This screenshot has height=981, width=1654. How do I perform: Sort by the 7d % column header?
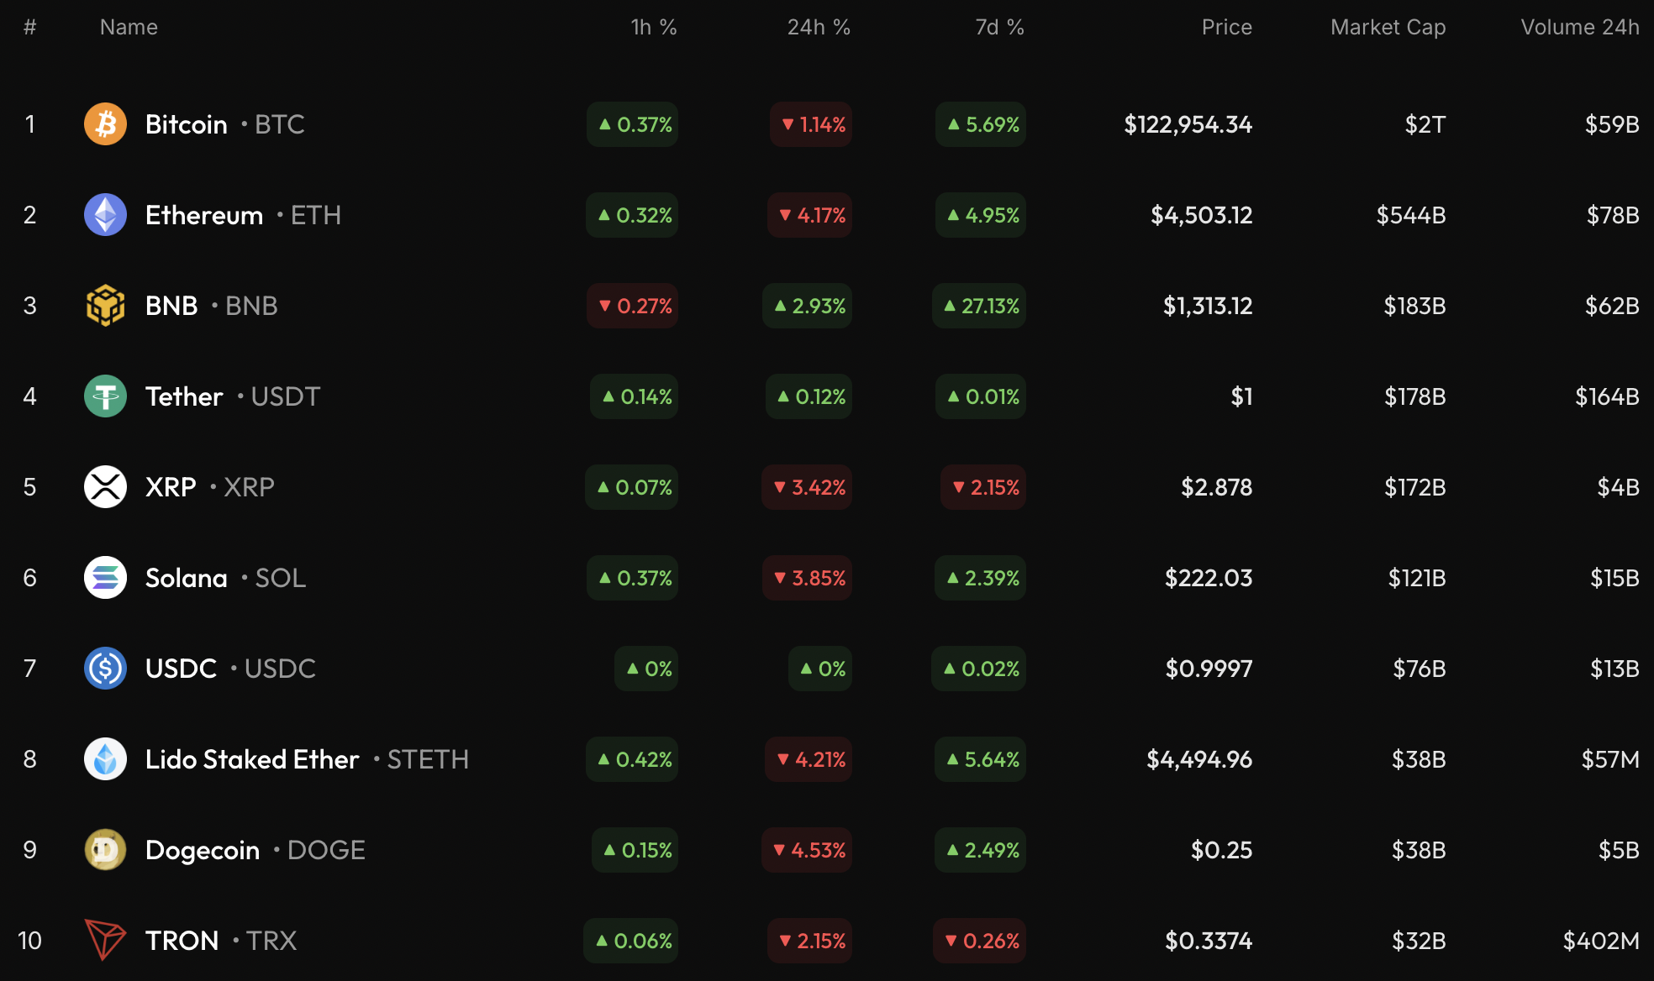pyautogui.click(x=998, y=28)
